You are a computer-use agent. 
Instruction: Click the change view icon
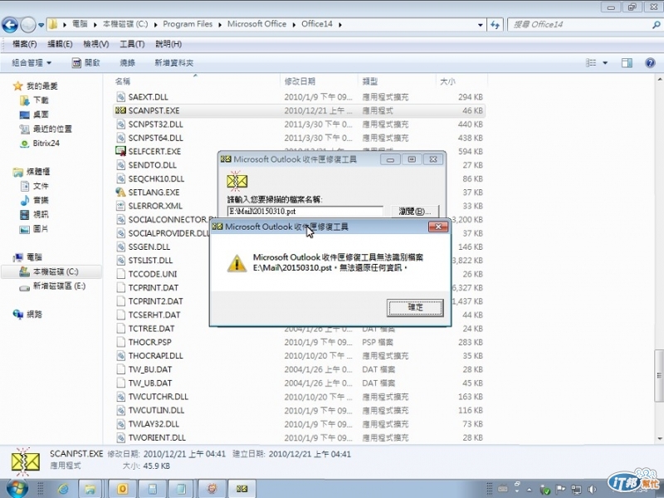coord(591,63)
